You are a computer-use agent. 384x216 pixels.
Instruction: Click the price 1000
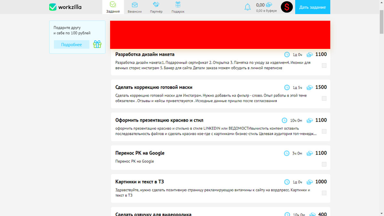[x=321, y=182]
